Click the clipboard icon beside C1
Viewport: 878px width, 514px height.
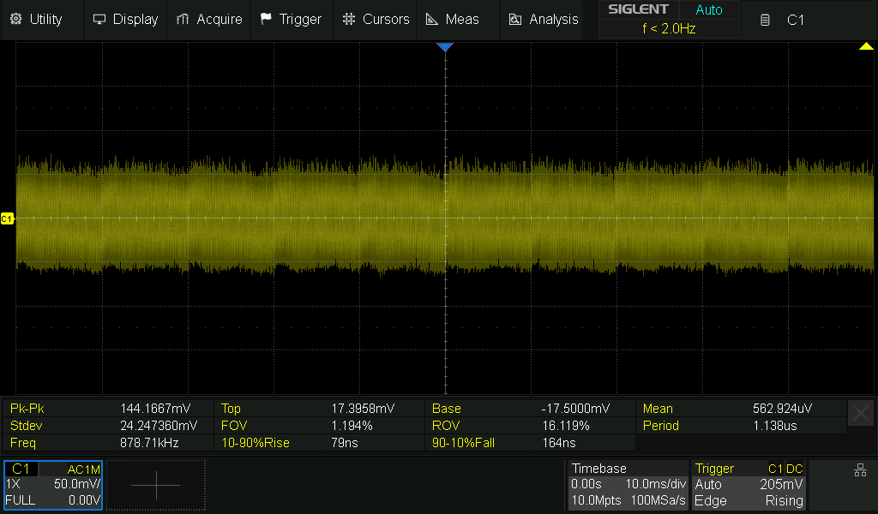pos(765,21)
